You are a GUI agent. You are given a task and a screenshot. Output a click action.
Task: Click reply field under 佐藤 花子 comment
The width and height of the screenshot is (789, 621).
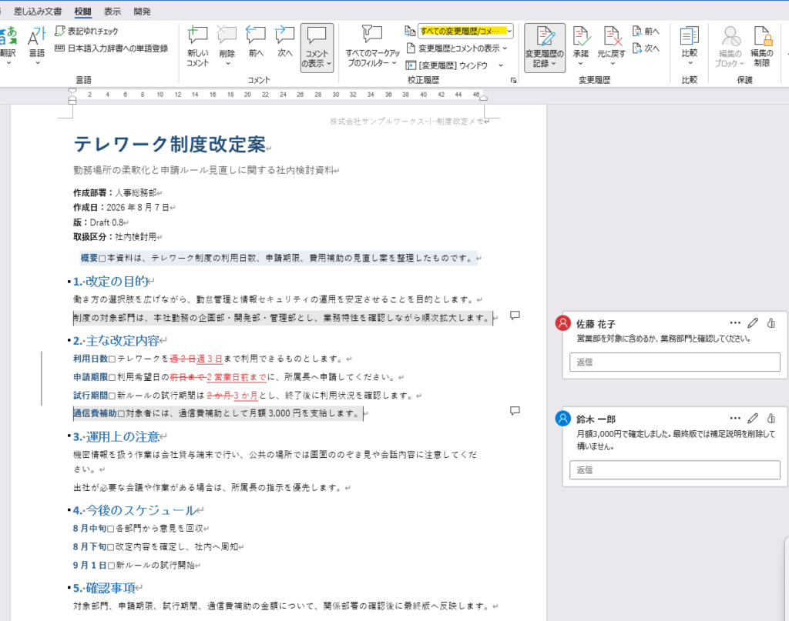675,362
